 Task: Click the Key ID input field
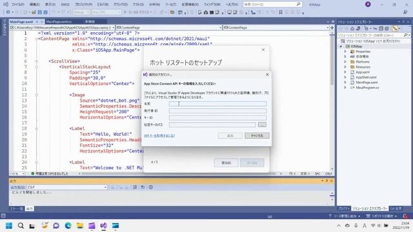click(x=217, y=117)
